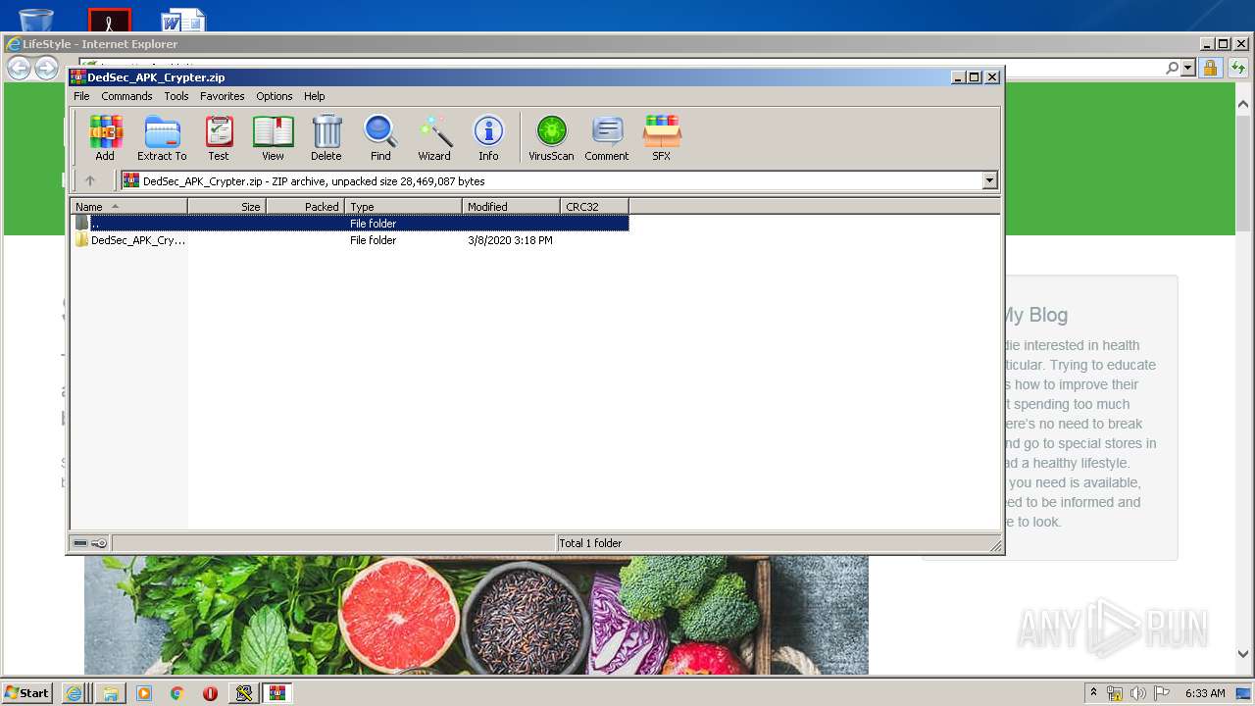Click Internet Explorer forward button
The height and width of the screenshot is (706, 1255).
[46, 68]
